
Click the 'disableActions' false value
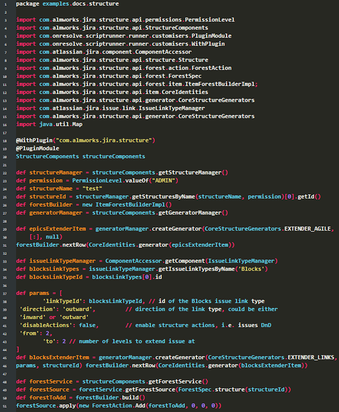coord(87,325)
